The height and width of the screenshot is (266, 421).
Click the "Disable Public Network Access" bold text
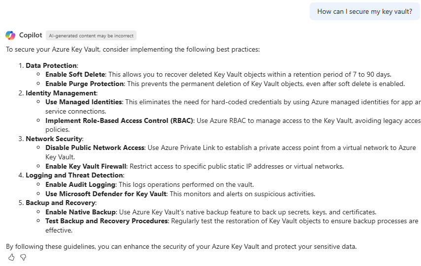pos(95,148)
